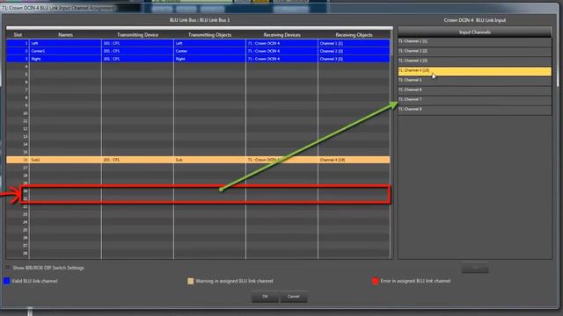Click Channel 3 [3] receiving object cell
563x316 pixels.
tap(354, 59)
